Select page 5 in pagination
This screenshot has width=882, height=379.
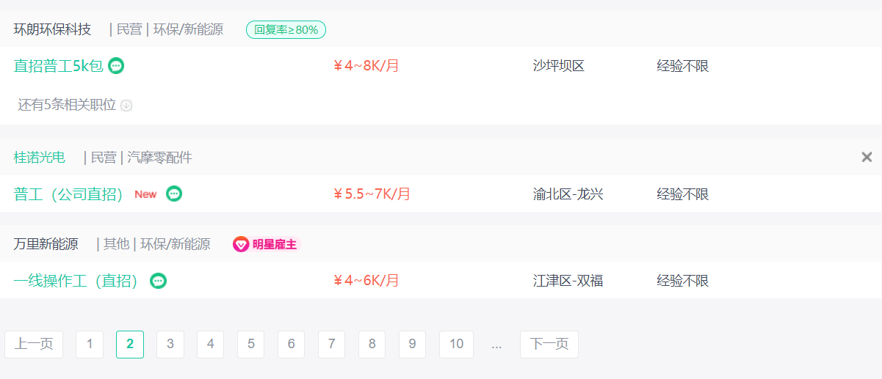[x=251, y=345]
